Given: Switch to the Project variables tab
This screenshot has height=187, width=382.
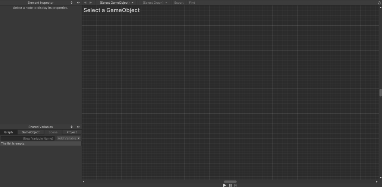Looking at the screenshot, I should 72,132.
